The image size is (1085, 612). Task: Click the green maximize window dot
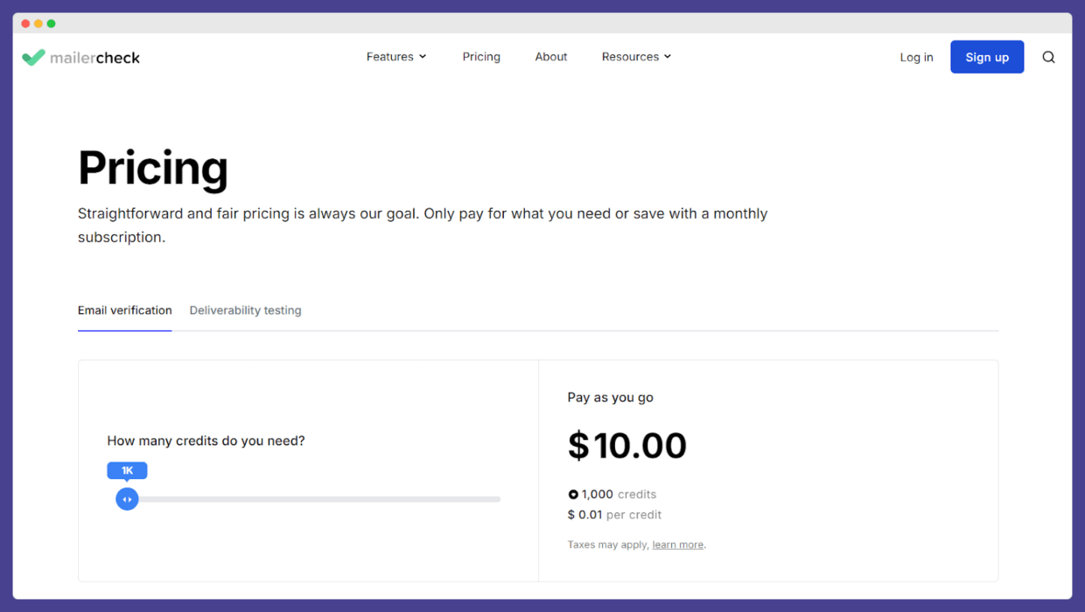click(x=51, y=24)
